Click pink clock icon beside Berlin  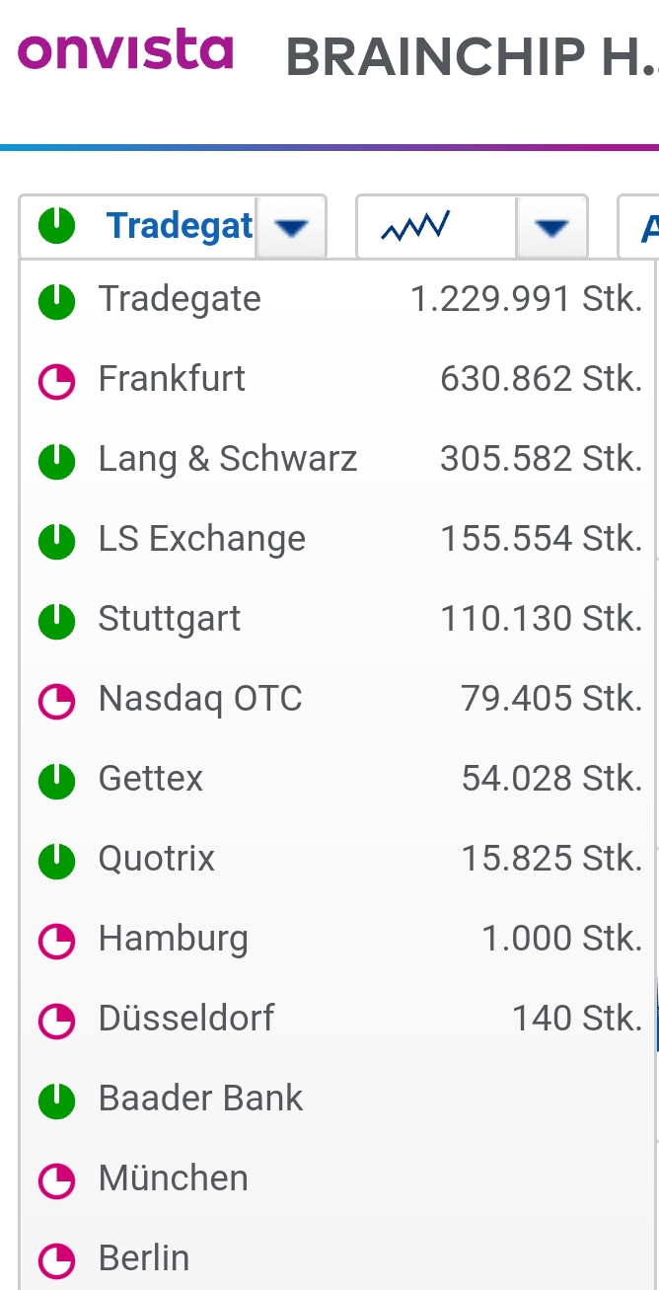(x=56, y=1259)
